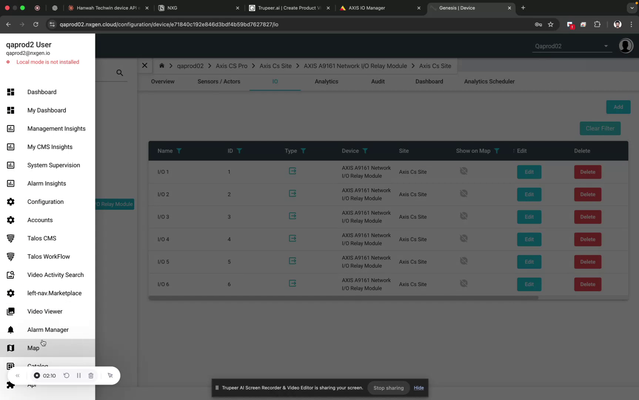Click the Type icon on row I/O 1

tap(292, 171)
